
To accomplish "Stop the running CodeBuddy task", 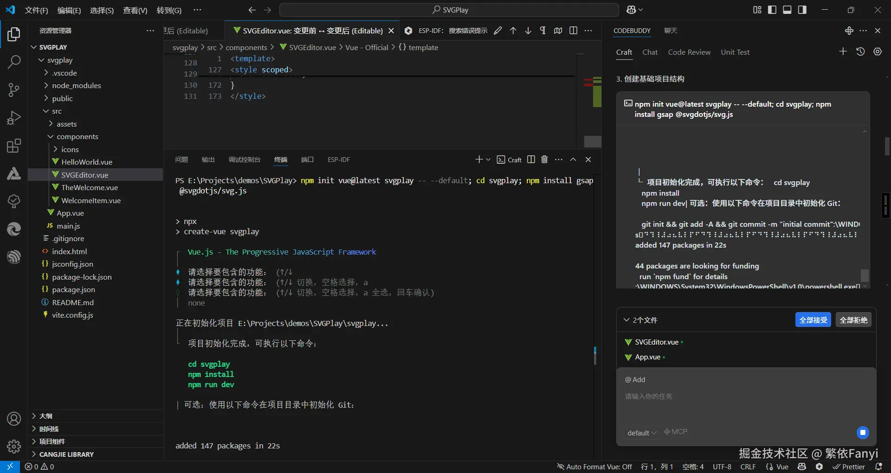I will tap(863, 433).
